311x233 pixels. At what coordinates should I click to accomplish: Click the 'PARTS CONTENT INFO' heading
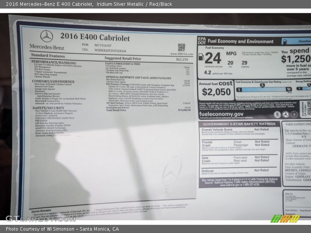click(x=298, y=124)
